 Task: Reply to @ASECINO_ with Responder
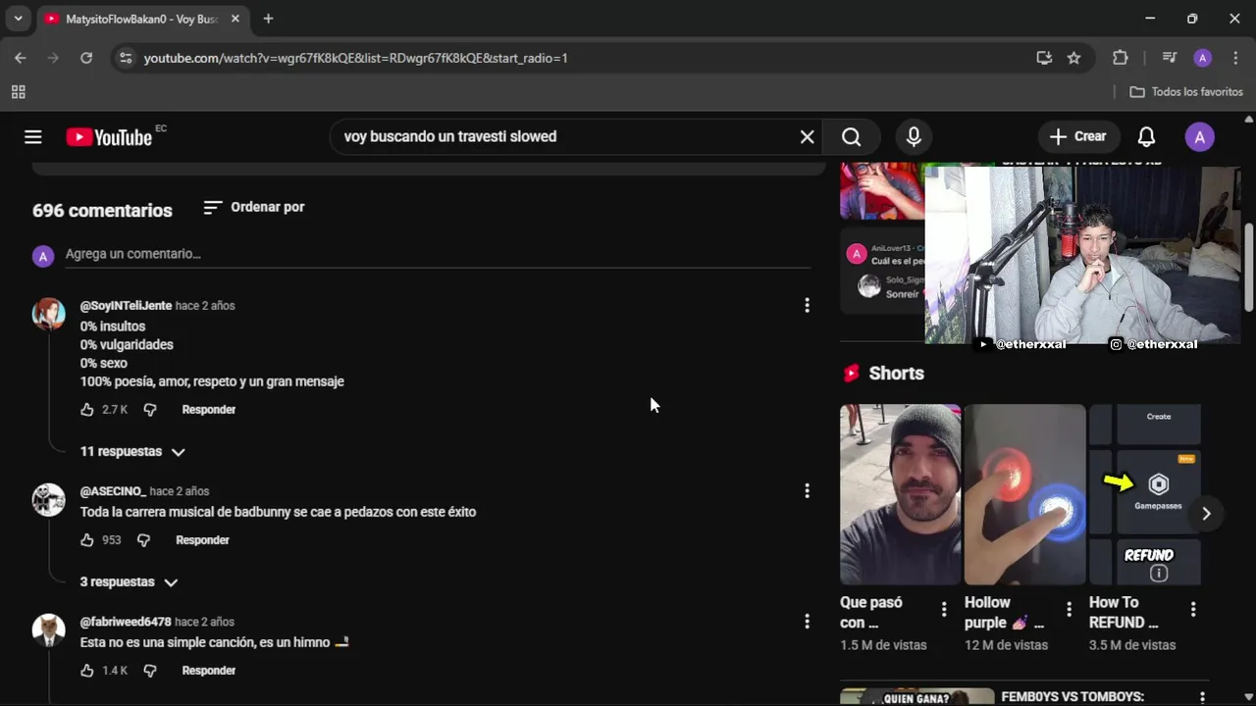tap(202, 540)
